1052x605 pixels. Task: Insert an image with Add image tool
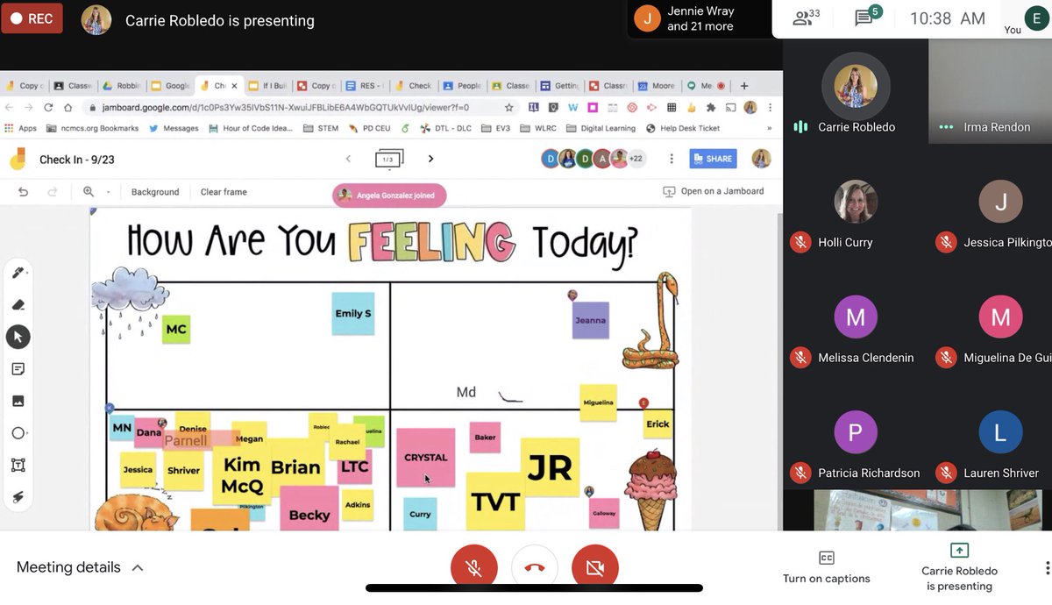point(18,401)
